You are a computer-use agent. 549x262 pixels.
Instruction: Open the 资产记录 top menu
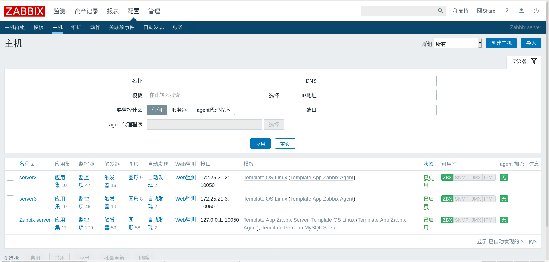(86, 11)
